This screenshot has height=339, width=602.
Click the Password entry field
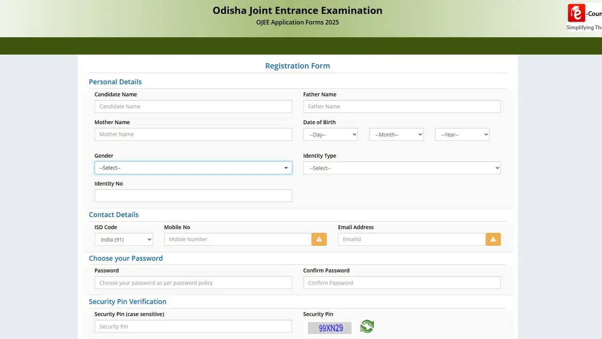[193, 283]
